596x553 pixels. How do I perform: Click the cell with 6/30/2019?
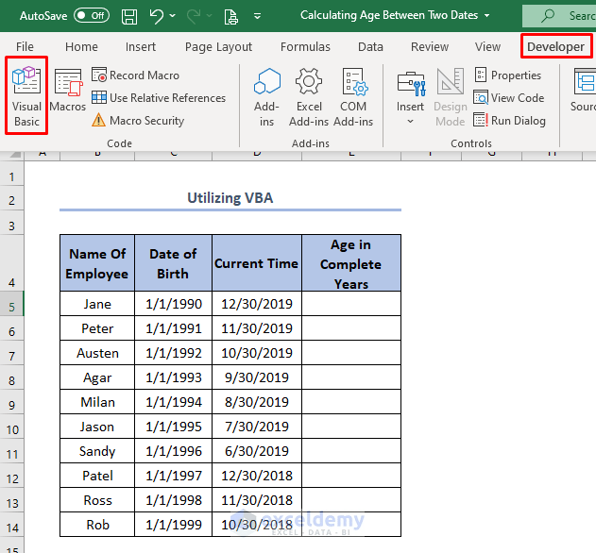257,451
